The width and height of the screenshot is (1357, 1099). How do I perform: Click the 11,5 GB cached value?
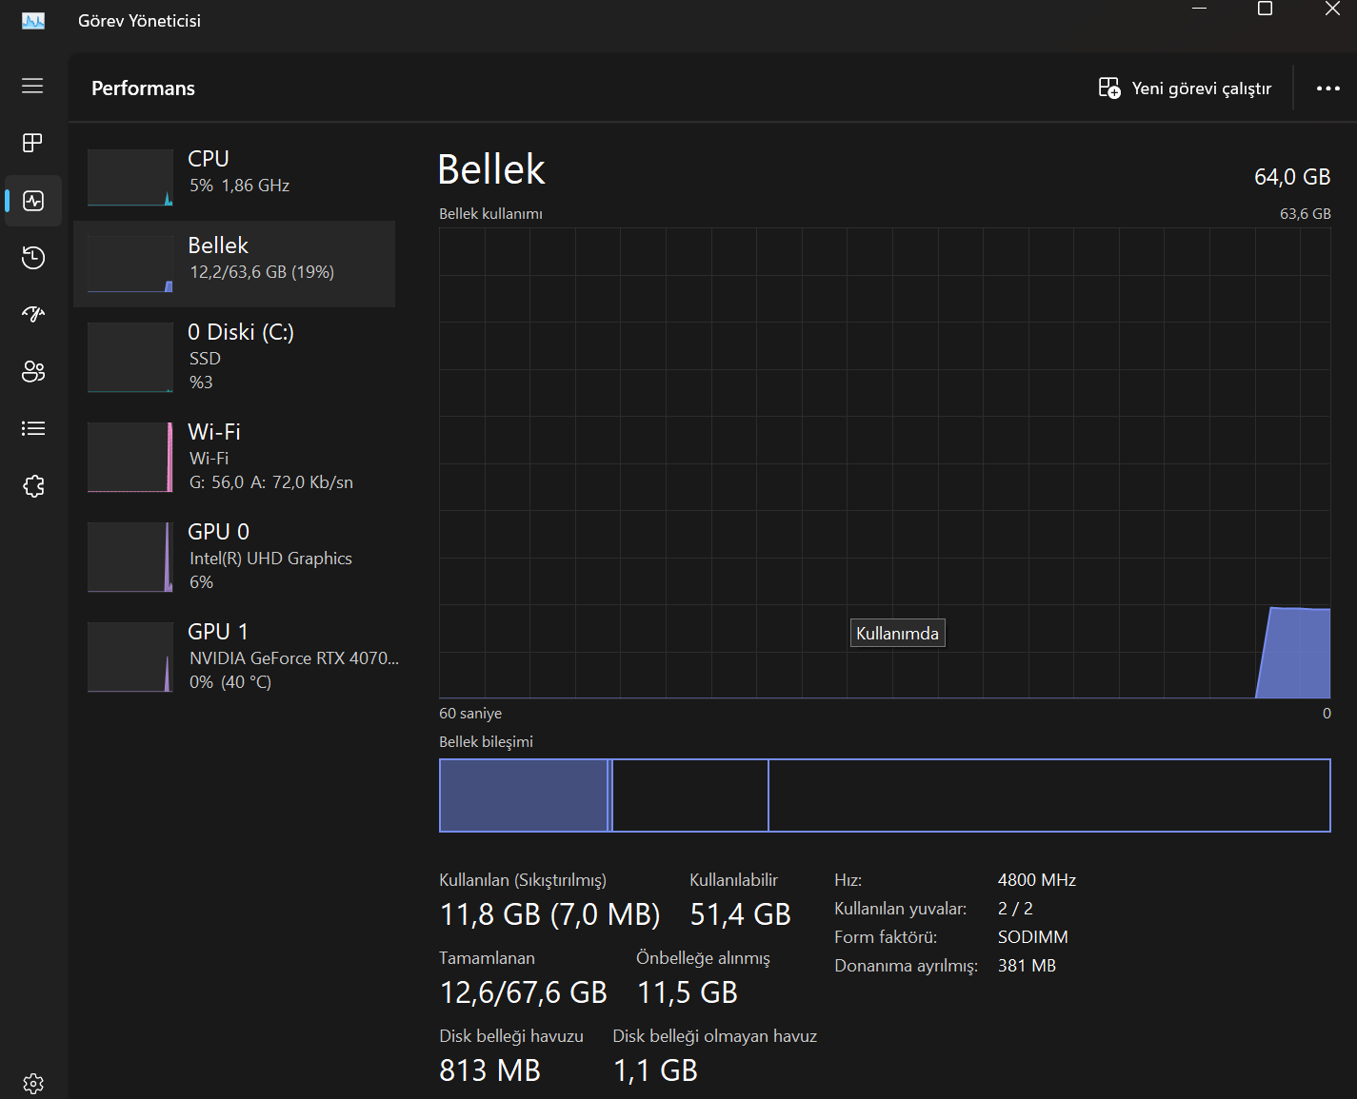point(687,992)
